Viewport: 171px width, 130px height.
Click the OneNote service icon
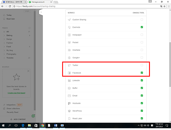(x=69, y=50)
